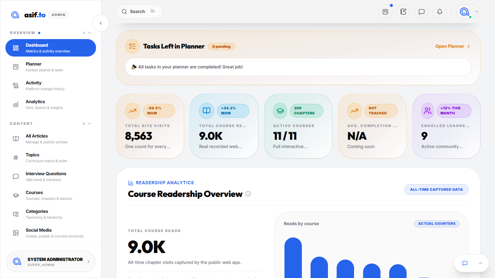Click the search magnifier icon
Screen dimensions: 495x278
pos(124,12)
